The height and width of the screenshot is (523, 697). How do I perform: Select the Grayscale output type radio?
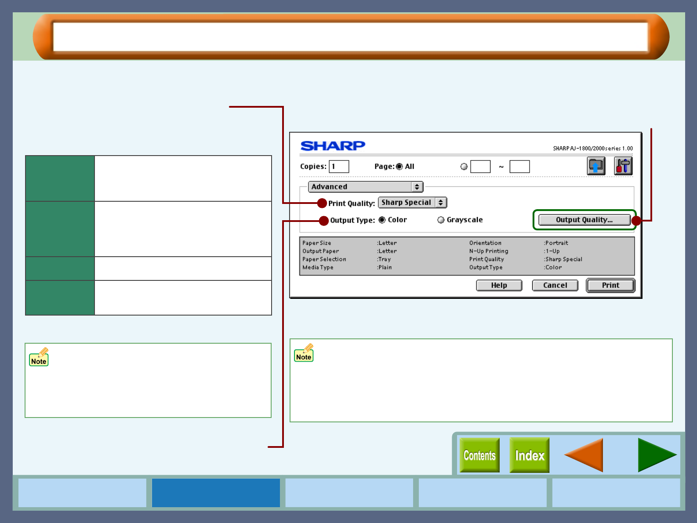[441, 220]
